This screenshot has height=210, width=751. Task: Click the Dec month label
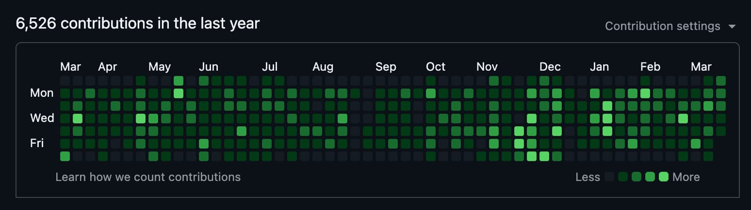click(550, 67)
